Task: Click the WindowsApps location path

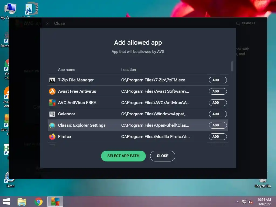Action: (x=154, y=114)
